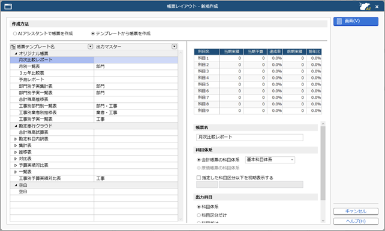Click the キャンセル button
The width and height of the screenshot is (385, 231).
click(x=356, y=211)
